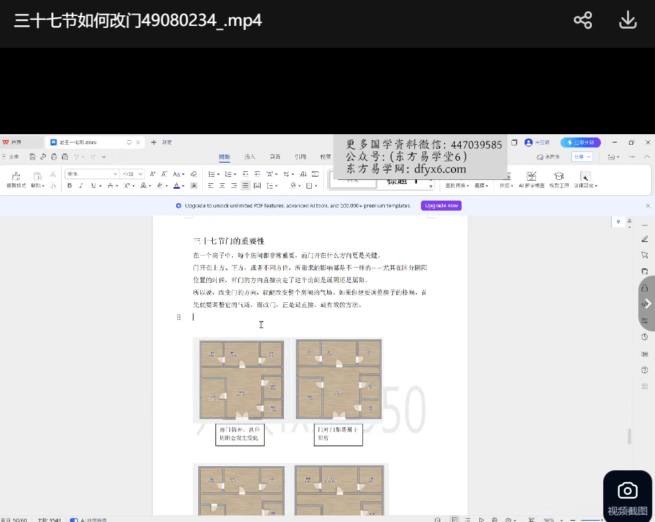This screenshot has height=522, width=655.
Task: Open the font name dropdown
Action: [x=114, y=174]
